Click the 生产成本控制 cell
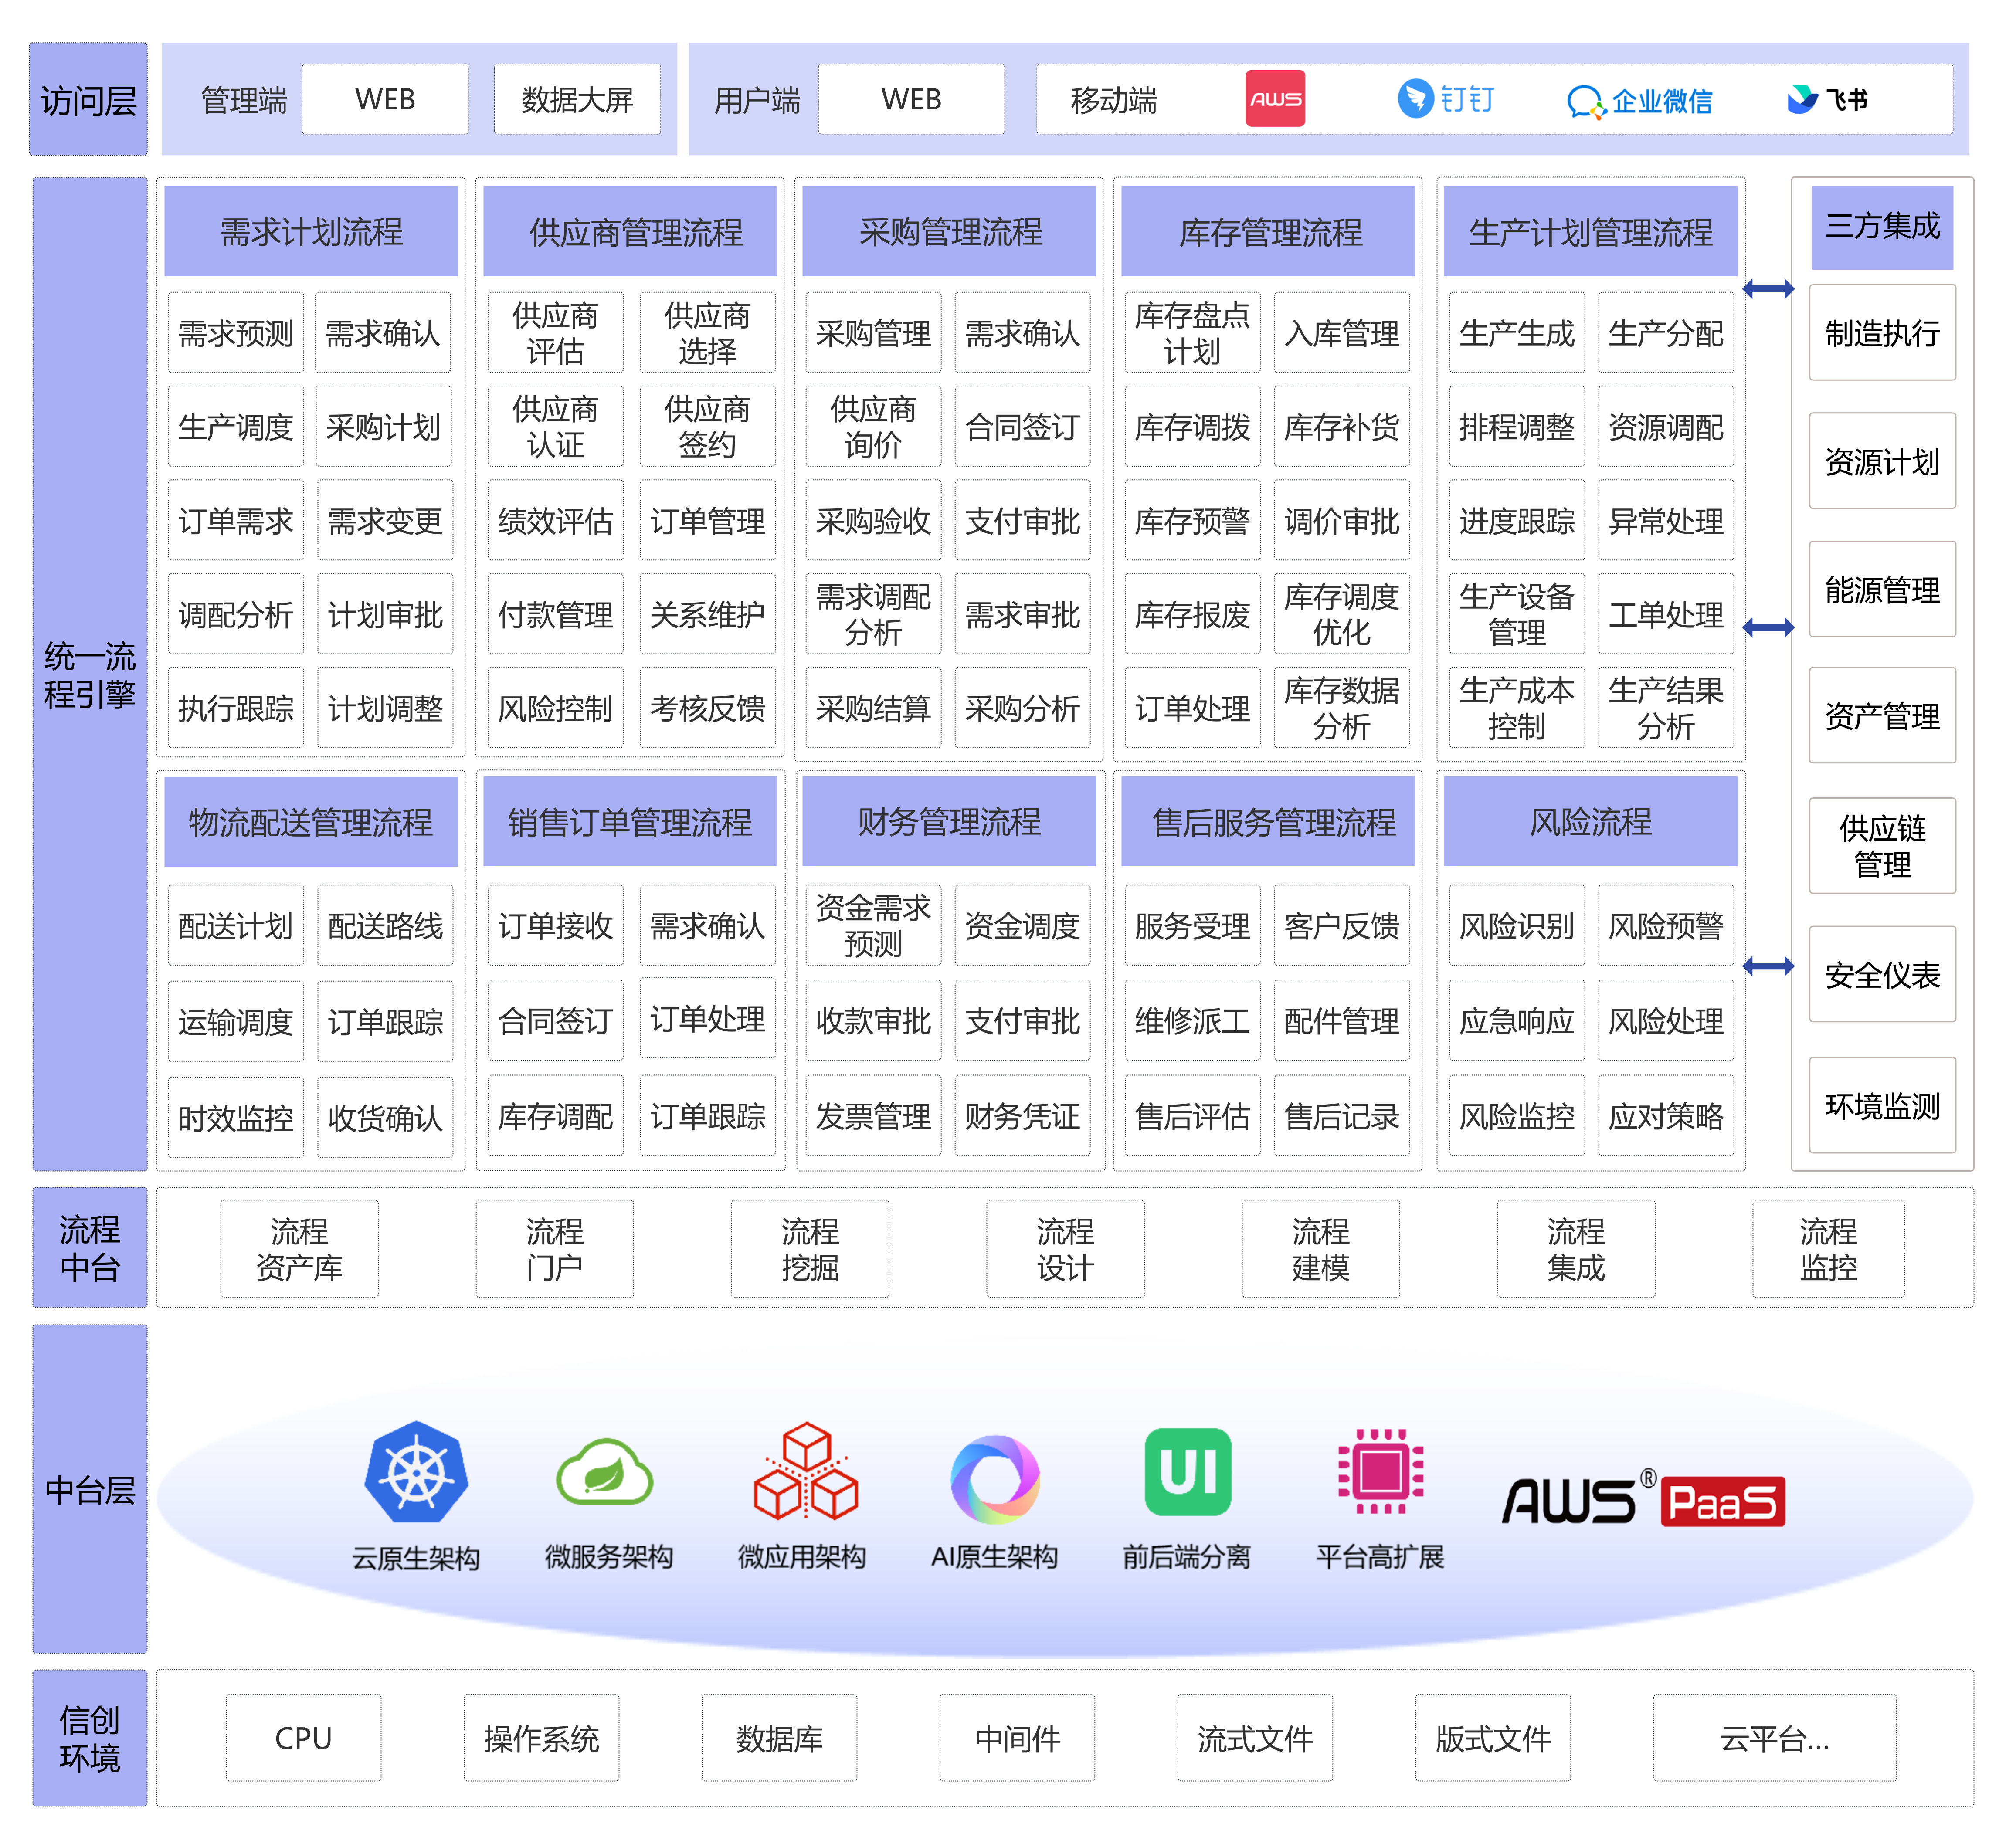This screenshot has width=2016, height=1837. click(1517, 708)
